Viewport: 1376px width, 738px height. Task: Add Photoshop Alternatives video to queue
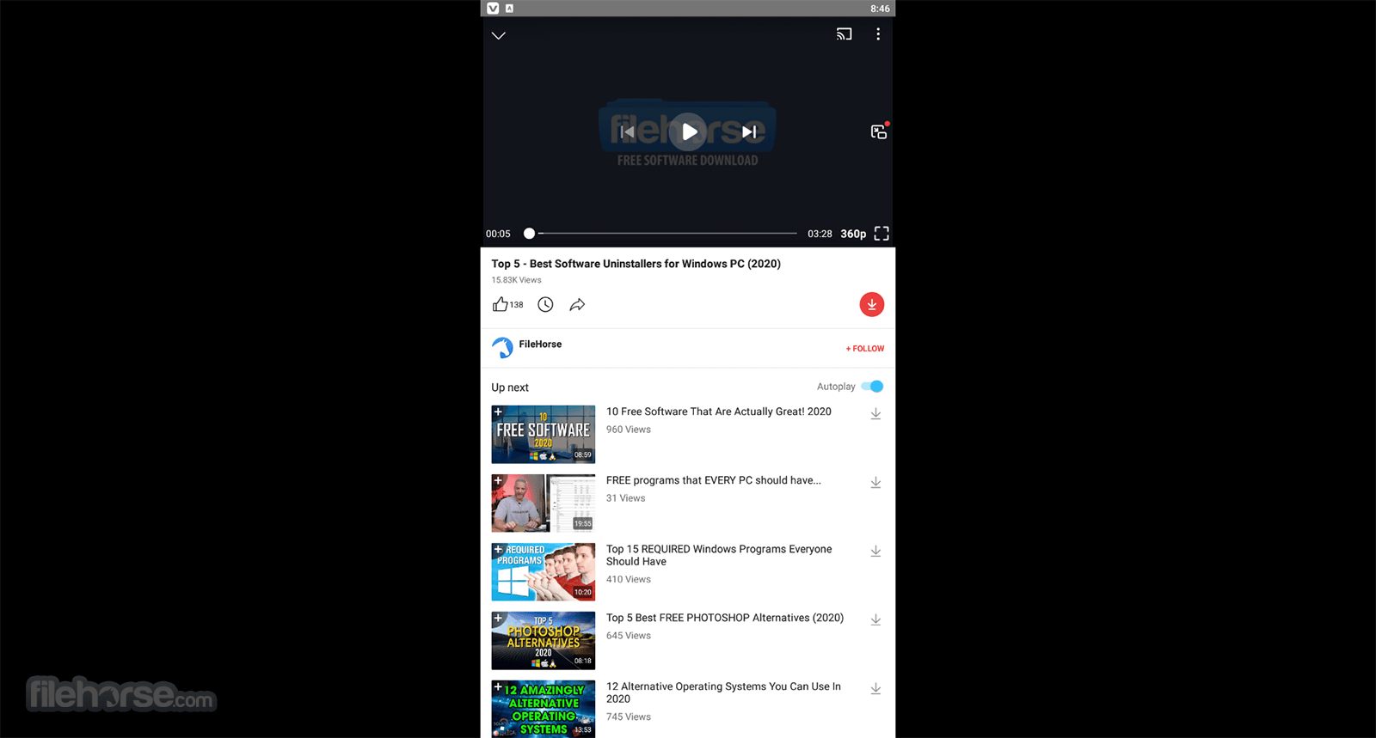pyautogui.click(x=498, y=618)
